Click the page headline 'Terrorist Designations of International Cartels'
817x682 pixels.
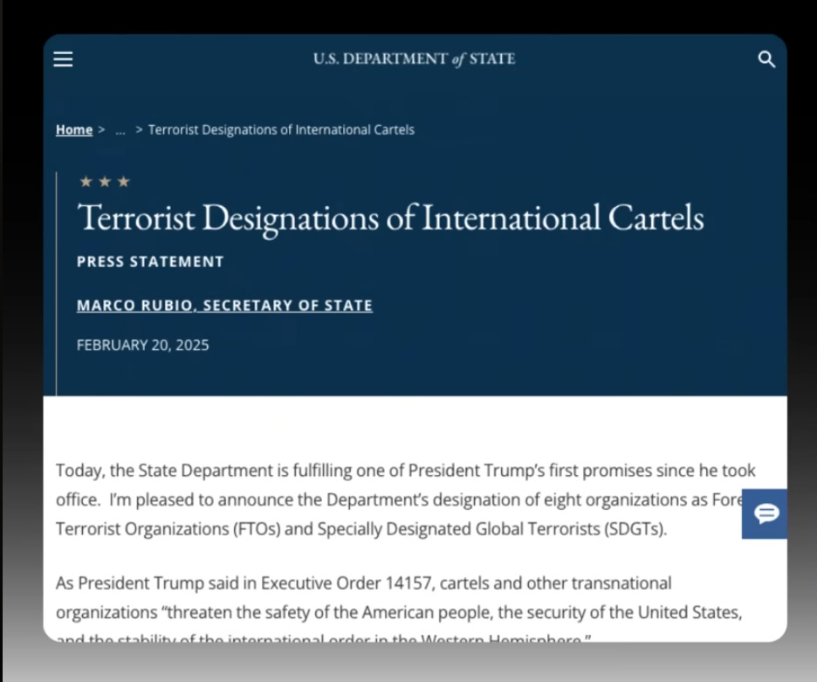click(x=391, y=218)
